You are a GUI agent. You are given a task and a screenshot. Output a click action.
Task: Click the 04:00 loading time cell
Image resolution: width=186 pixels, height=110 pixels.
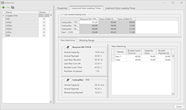pyautogui.click(x=107, y=25)
